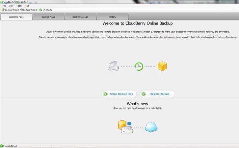Launch the Restore Wizard from toolbar
The width and height of the screenshot is (239, 148).
(28, 10)
